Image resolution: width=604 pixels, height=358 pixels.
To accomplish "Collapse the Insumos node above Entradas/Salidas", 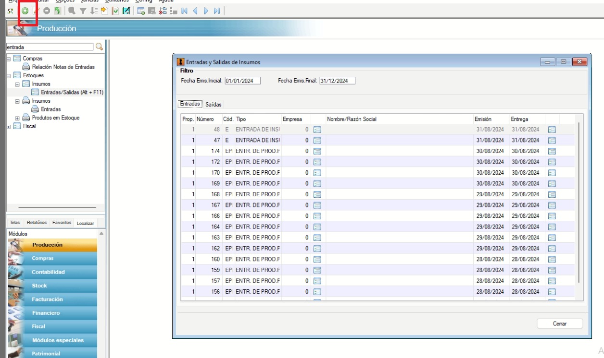I will [x=17, y=84].
